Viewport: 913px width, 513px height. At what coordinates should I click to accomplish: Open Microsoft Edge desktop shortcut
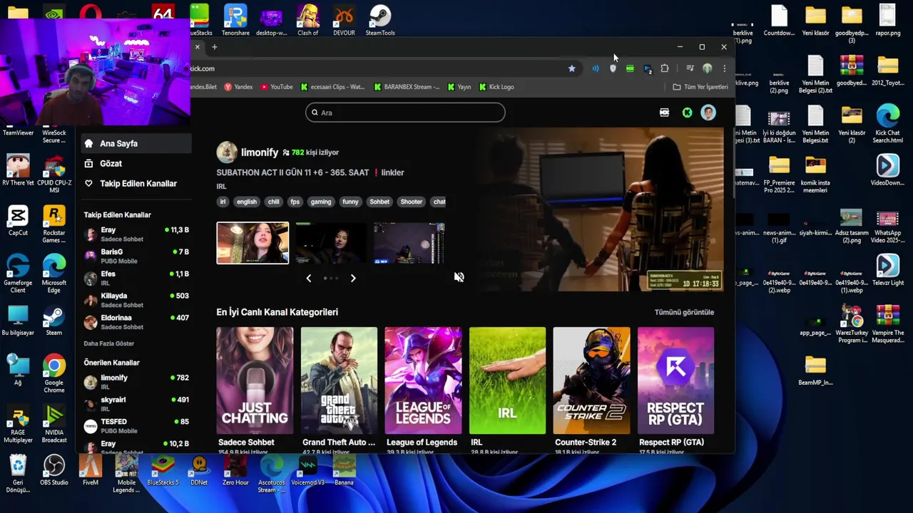(x=54, y=274)
